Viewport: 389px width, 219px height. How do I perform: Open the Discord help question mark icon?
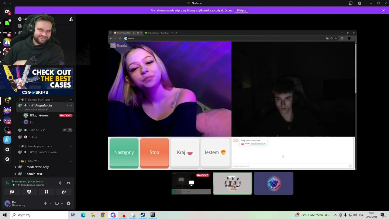pos(360,3)
